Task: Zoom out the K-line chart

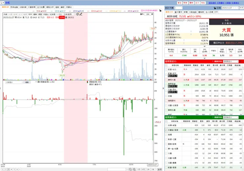Action: (x=130, y=169)
